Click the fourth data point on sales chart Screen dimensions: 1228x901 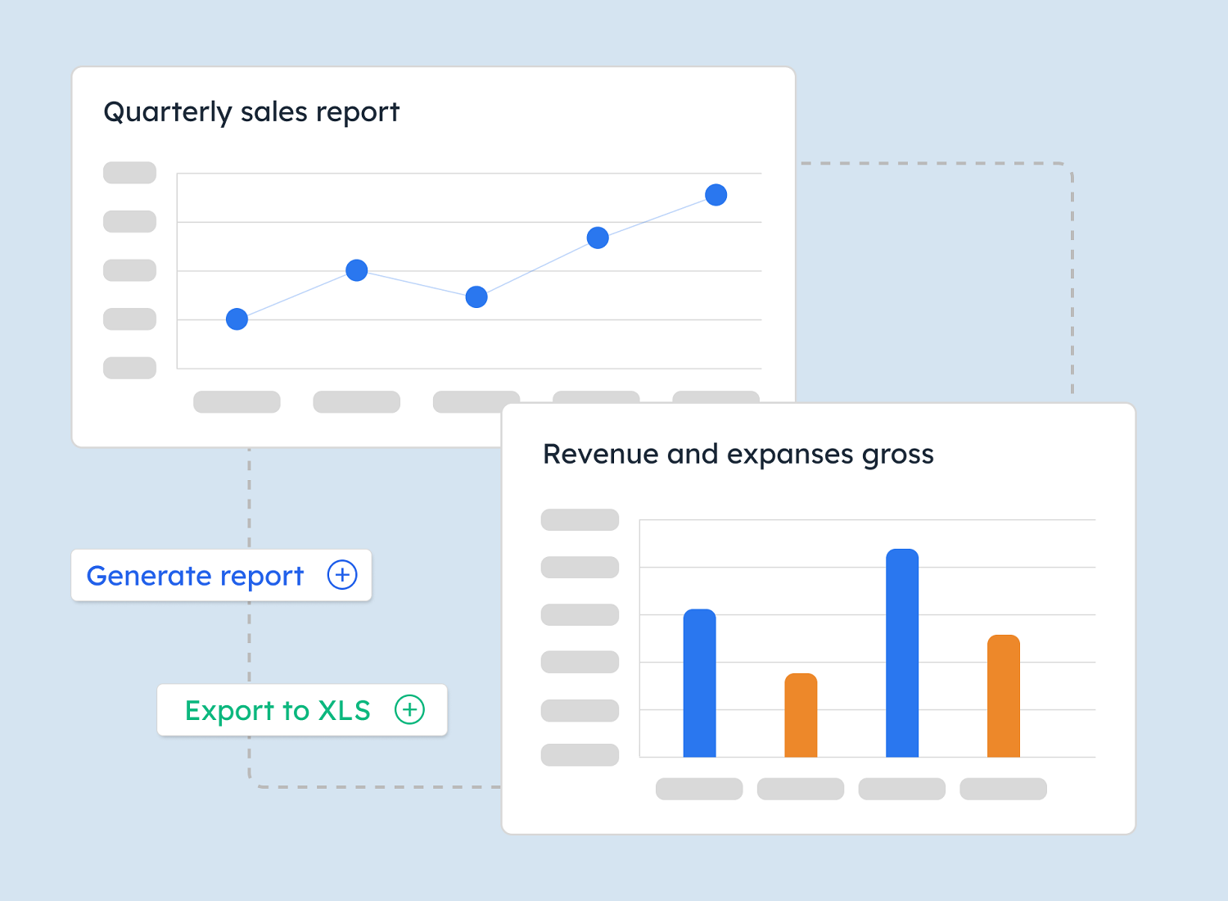(597, 237)
